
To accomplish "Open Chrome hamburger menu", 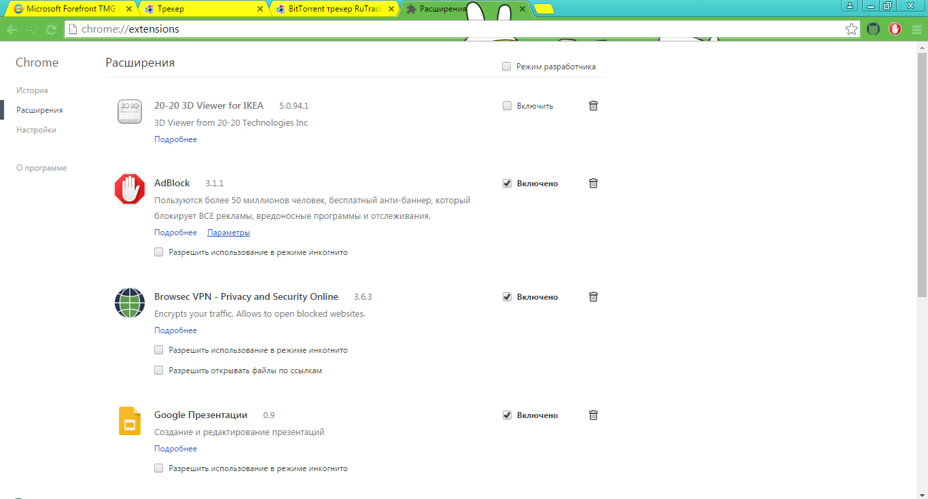I will coord(916,29).
